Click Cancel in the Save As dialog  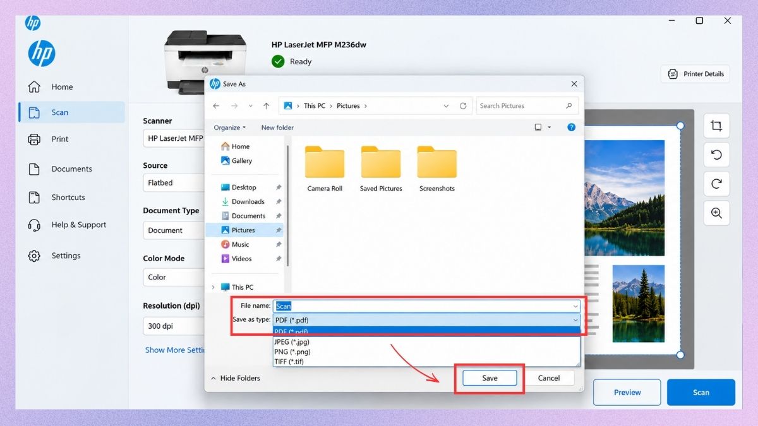click(x=549, y=378)
